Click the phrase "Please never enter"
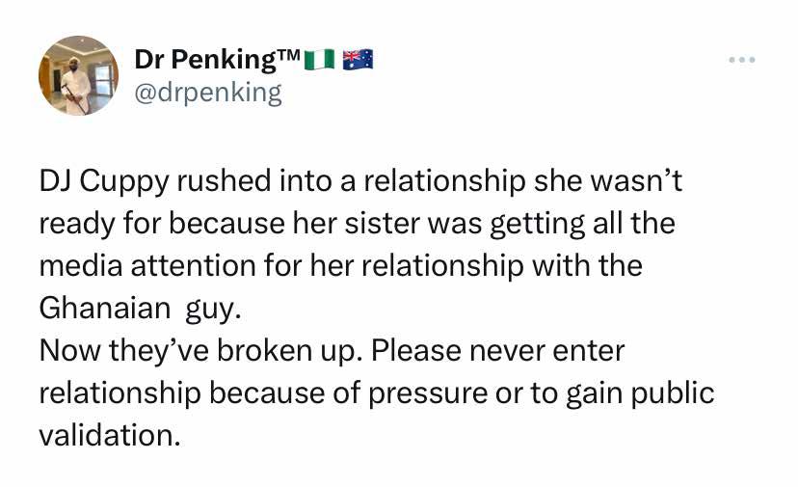 pos(497,350)
